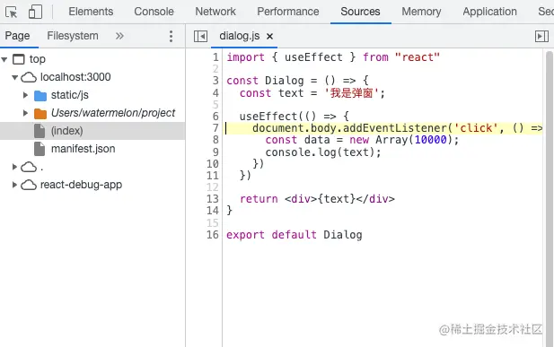Expand the static/js folder arrow
554x347 pixels.
25,95
